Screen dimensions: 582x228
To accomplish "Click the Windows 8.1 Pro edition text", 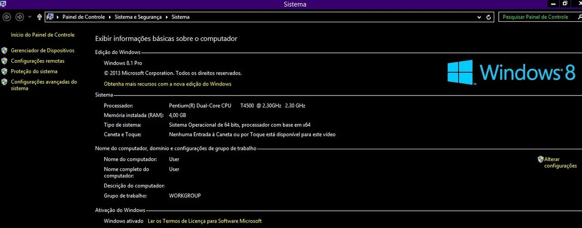I will tap(123, 63).
